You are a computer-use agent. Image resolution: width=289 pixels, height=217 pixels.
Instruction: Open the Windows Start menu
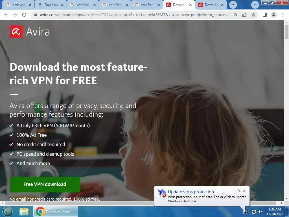pos(7,211)
